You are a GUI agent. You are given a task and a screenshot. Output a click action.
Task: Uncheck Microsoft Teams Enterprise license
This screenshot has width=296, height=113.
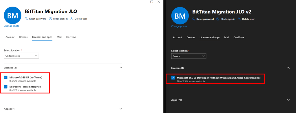pyautogui.click(x=6, y=87)
